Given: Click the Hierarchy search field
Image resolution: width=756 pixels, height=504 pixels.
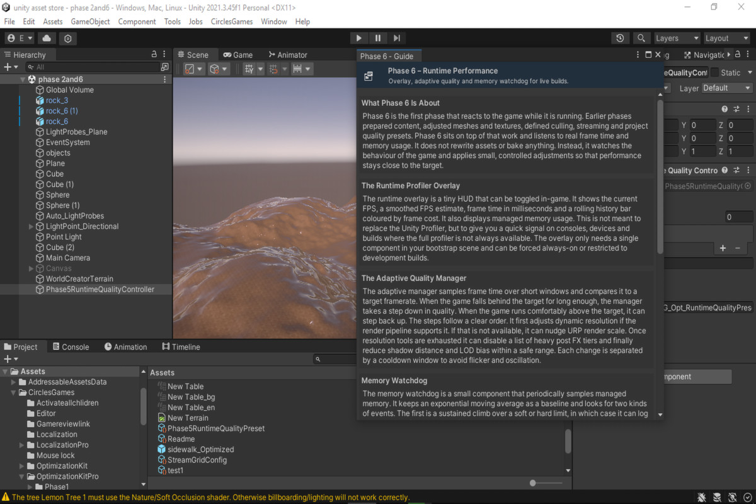Looking at the screenshot, I should coord(93,67).
